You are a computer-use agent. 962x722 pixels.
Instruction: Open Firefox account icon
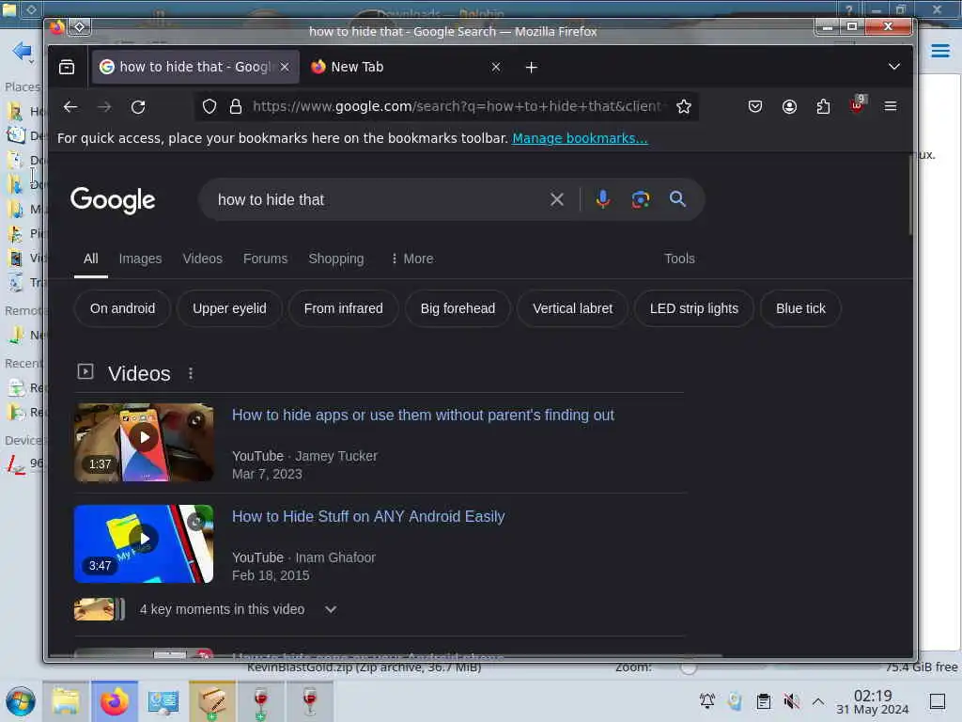point(789,107)
